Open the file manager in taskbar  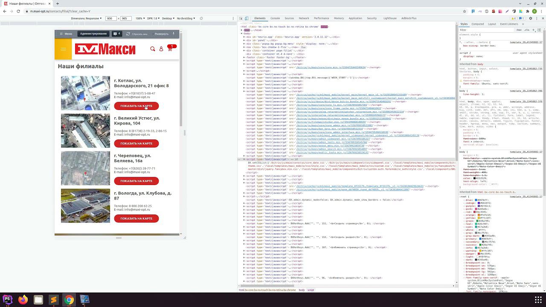point(38,300)
